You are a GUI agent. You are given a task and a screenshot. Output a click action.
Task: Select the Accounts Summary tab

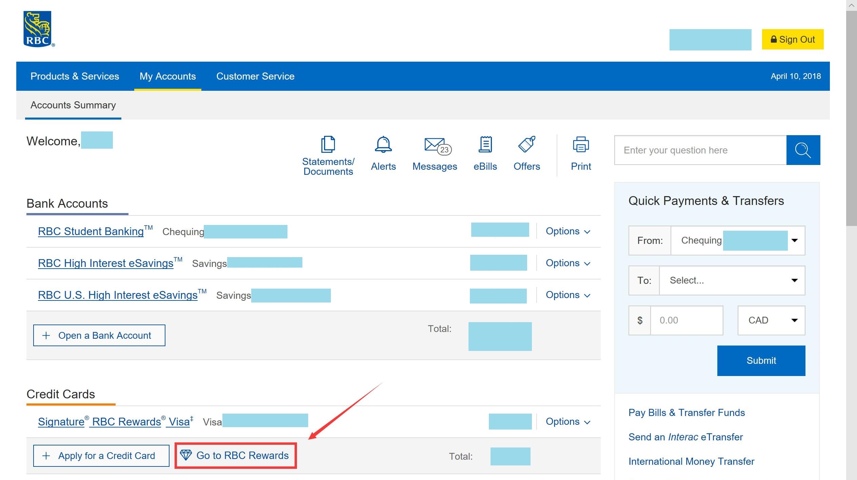point(73,105)
